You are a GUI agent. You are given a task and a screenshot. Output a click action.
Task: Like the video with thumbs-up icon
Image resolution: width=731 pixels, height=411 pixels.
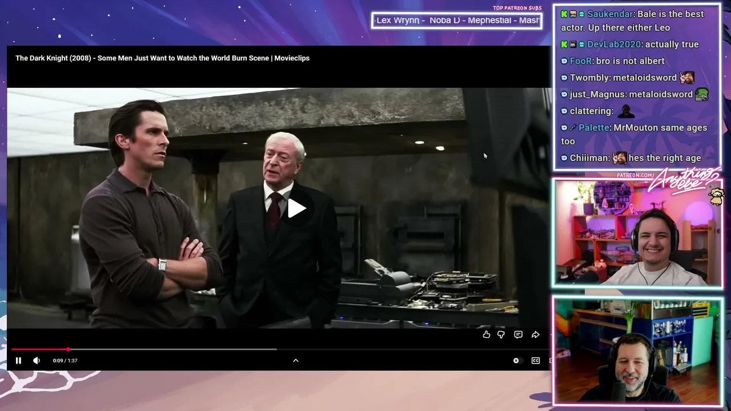486,335
